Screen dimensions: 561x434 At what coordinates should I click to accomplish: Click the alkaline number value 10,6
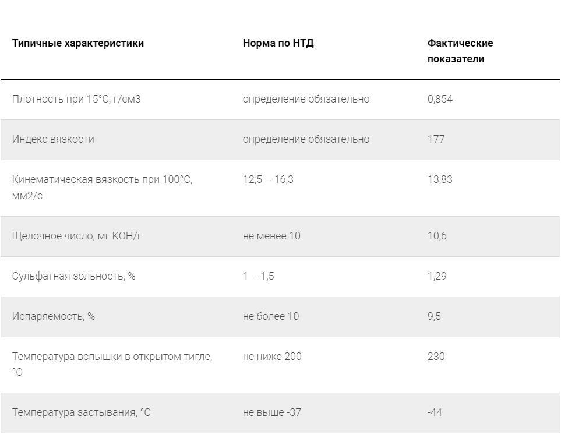pos(437,236)
